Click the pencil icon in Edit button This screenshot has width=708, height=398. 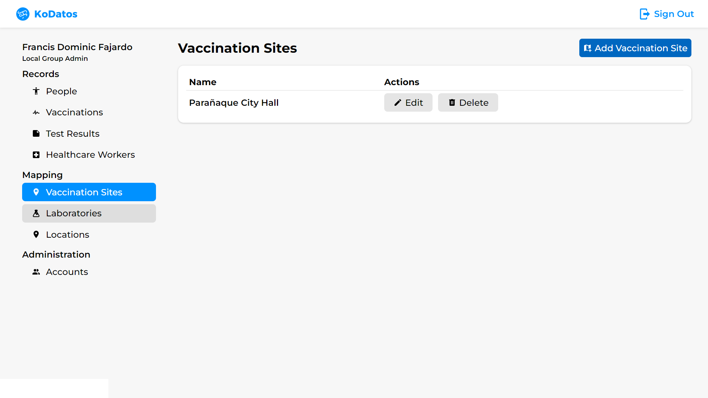[x=398, y=103]
